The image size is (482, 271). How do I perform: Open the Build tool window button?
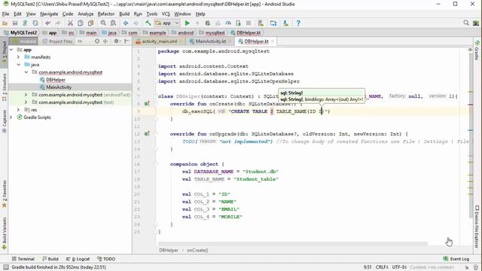point(50,259)
